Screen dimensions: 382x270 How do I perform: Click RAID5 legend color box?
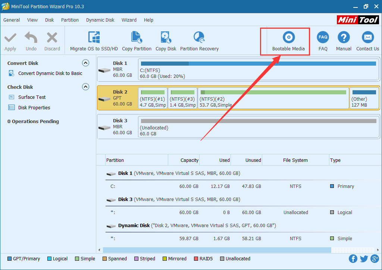(196, 258)
